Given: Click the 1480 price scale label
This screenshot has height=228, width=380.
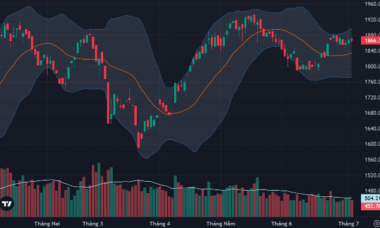Looking at the screenshot, I should [372, 191].
